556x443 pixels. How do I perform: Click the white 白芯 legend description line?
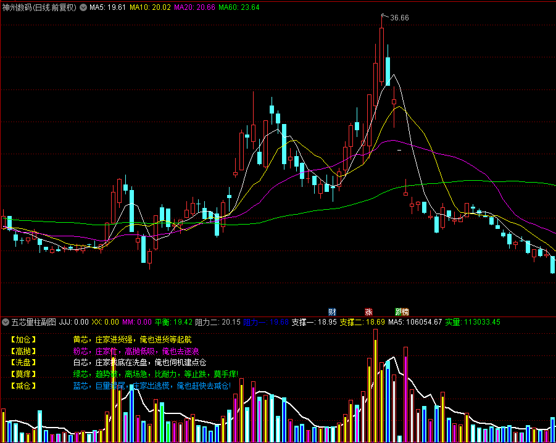point(139,363)
